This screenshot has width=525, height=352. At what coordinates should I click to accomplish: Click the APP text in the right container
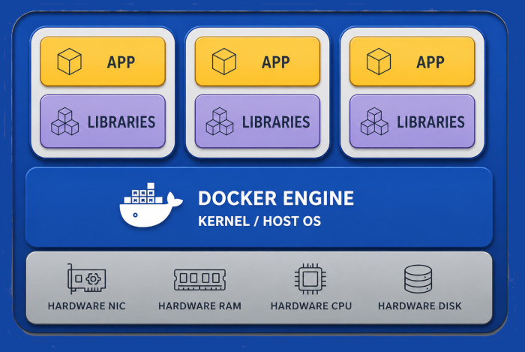[x=430, y=62]
